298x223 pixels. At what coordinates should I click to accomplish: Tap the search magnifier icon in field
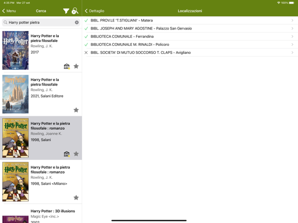coord(5,23)
